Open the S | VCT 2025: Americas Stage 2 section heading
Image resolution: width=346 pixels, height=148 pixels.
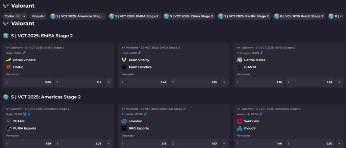[46, 97]
